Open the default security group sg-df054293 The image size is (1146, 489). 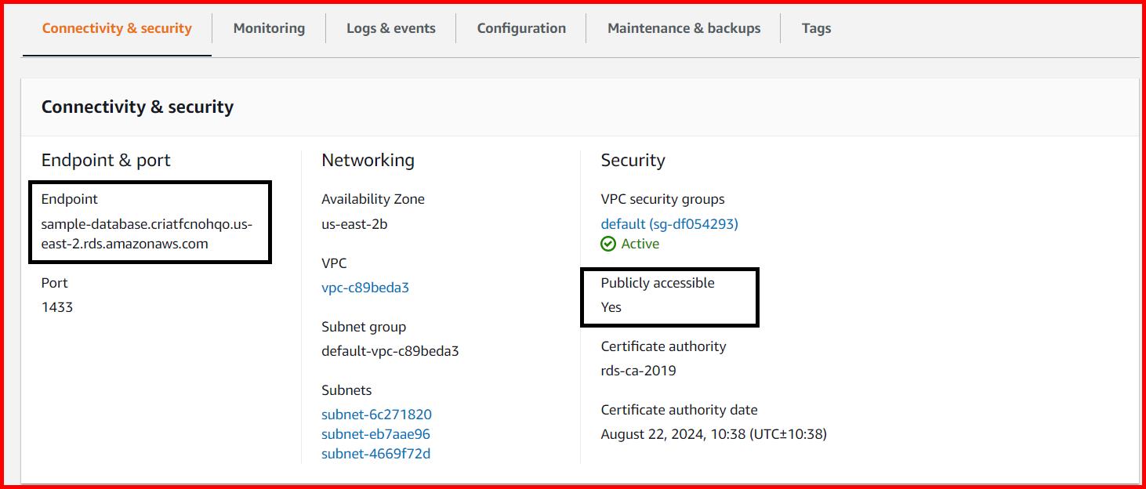669,223
